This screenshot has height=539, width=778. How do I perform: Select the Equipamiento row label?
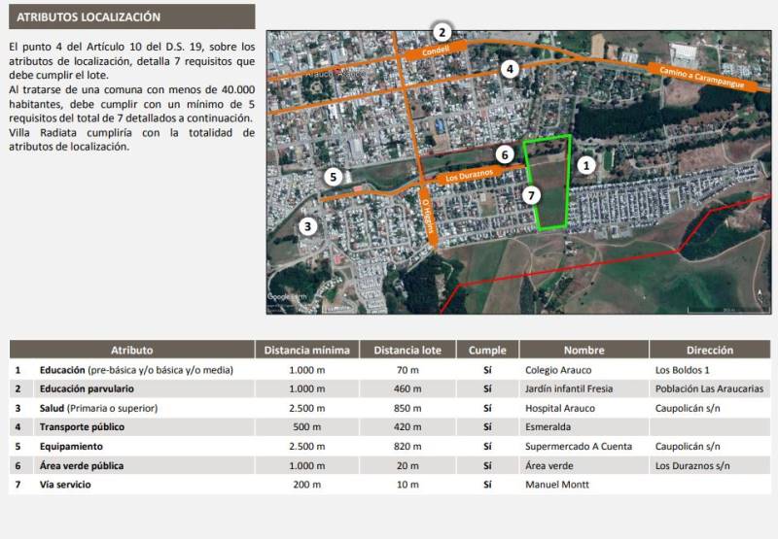click(x=71, y=447)
